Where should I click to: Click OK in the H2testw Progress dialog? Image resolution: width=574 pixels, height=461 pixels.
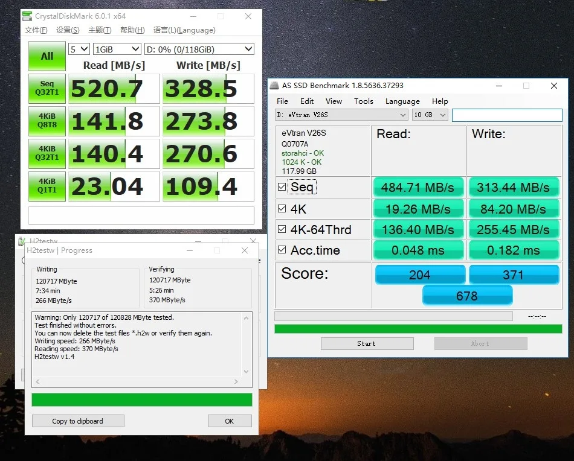(x=230, y=421)
